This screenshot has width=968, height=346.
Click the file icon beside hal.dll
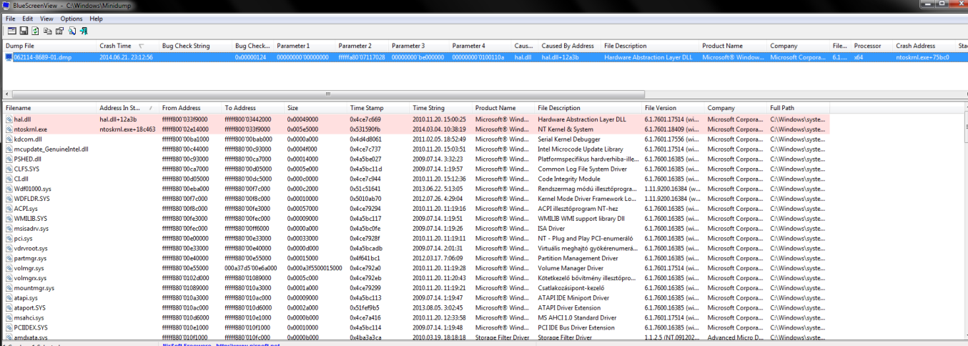click(x=9, y=119)
